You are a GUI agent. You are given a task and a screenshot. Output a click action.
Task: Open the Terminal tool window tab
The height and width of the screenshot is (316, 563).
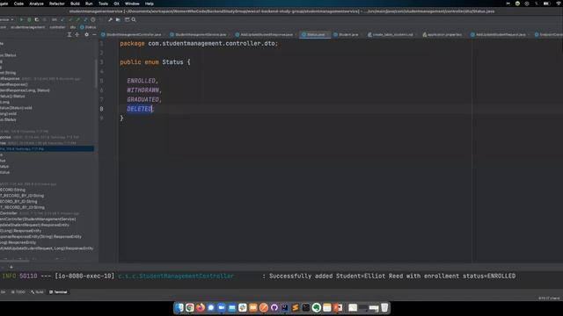pos(58,292)
